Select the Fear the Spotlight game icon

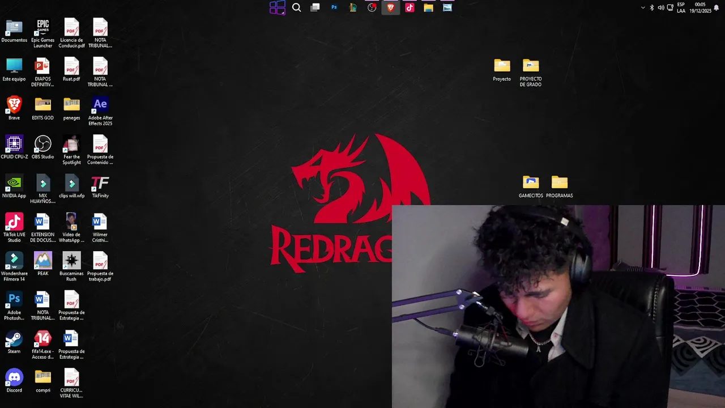click(71, 150)
